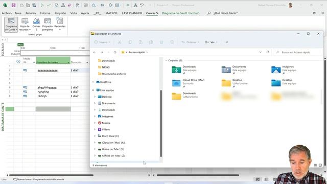This screenshot has height=184, width=327.
Task: Open the Archivo menu in Project
Action: coord(7,13)
